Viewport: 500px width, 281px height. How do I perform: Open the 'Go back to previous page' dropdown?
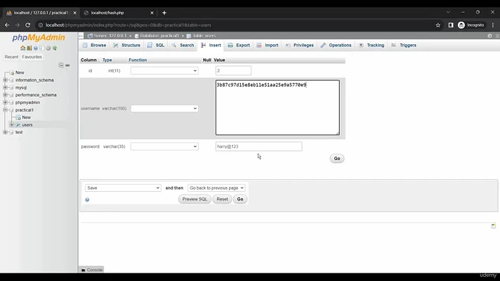pyautogui.click(x=216, y=188)
